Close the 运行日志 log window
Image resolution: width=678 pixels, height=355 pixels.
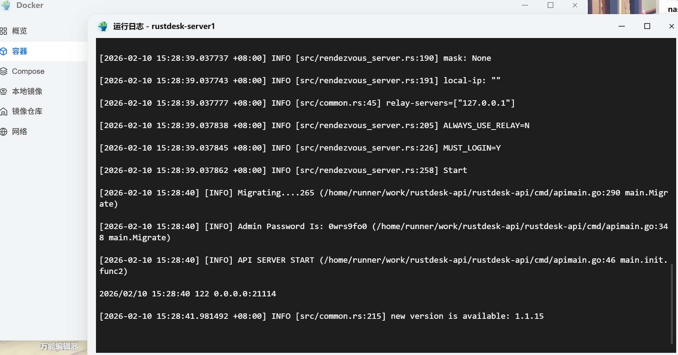(x=671, y=26)
